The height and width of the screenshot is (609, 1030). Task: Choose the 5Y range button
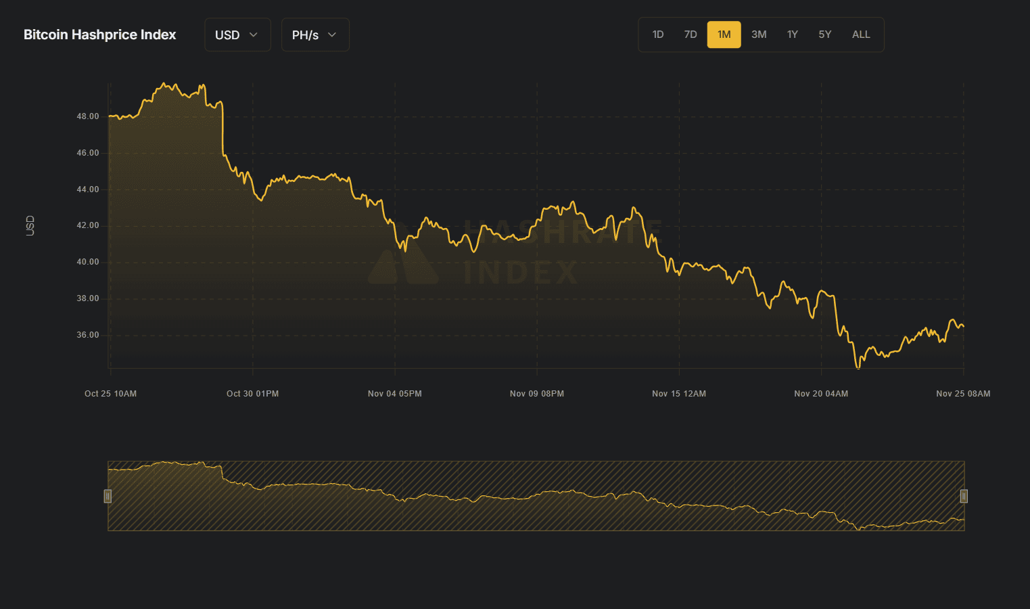pos(824,35)
